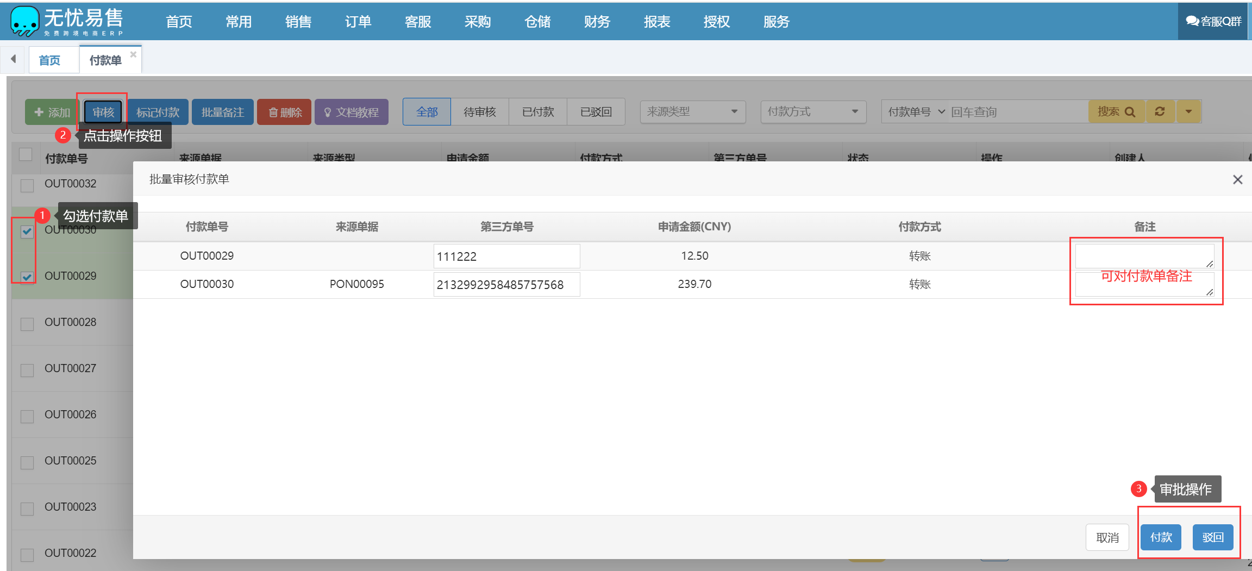This screenshot has height=571, width=1252.
Task: Check the OUT00028 row checkbox
Action: [x=27, y=324]
